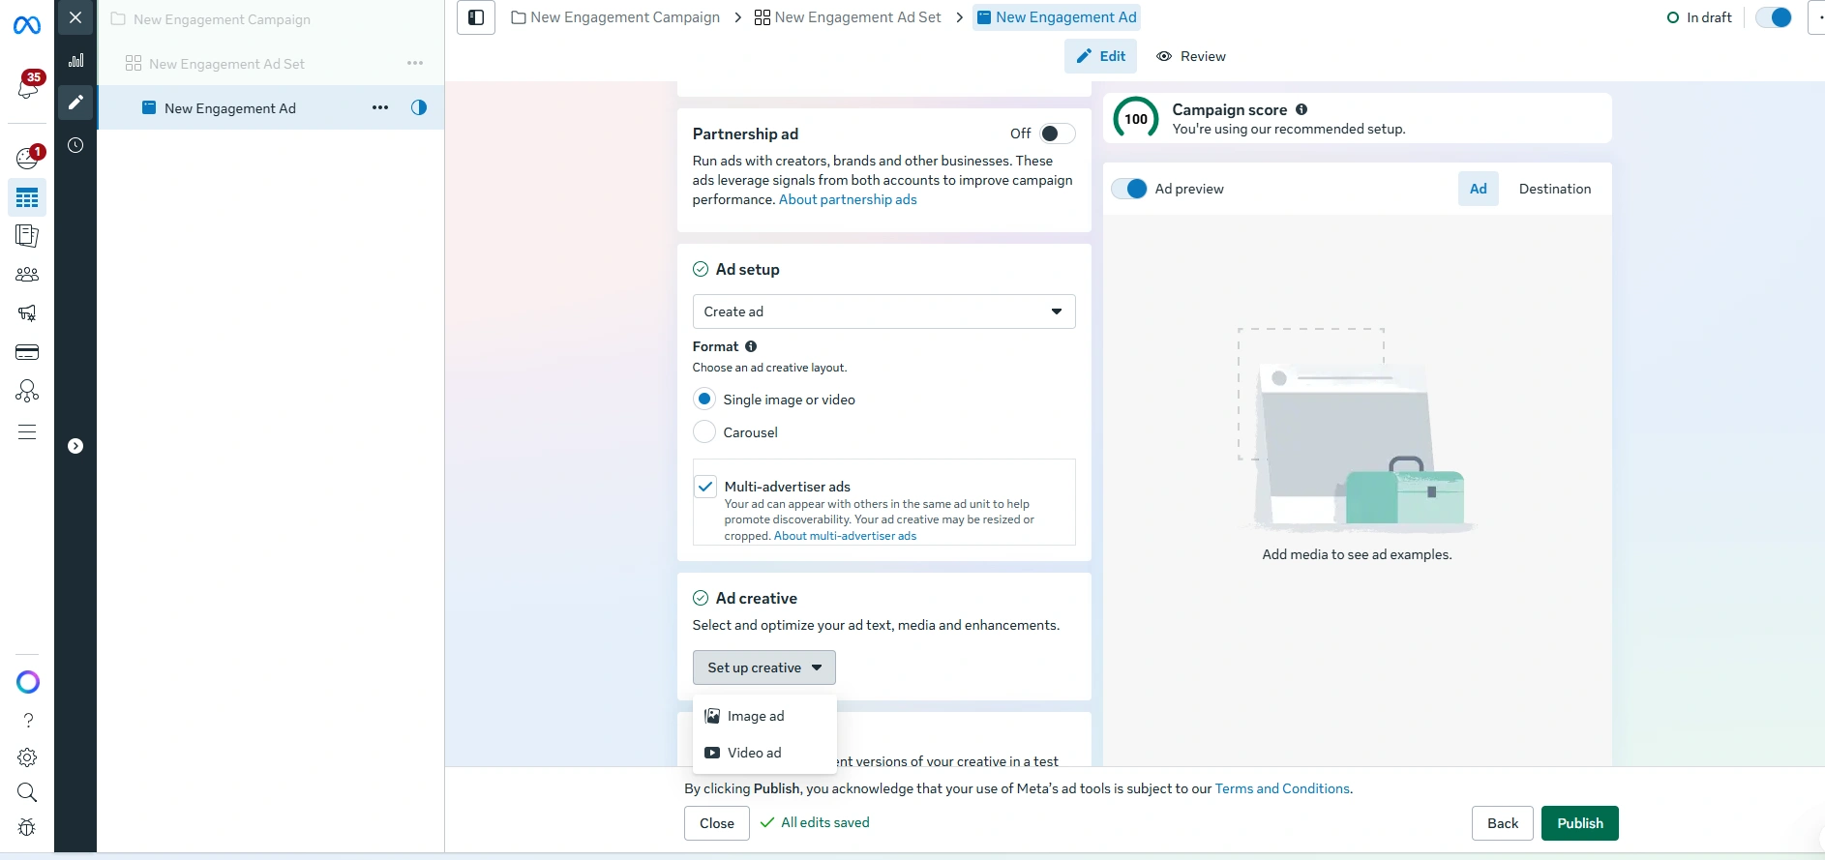Image resolution: width=1825 pixels, height=860 pixels.
Task: Toggle the side panel layout icon
Action: [x=476, y=17]
